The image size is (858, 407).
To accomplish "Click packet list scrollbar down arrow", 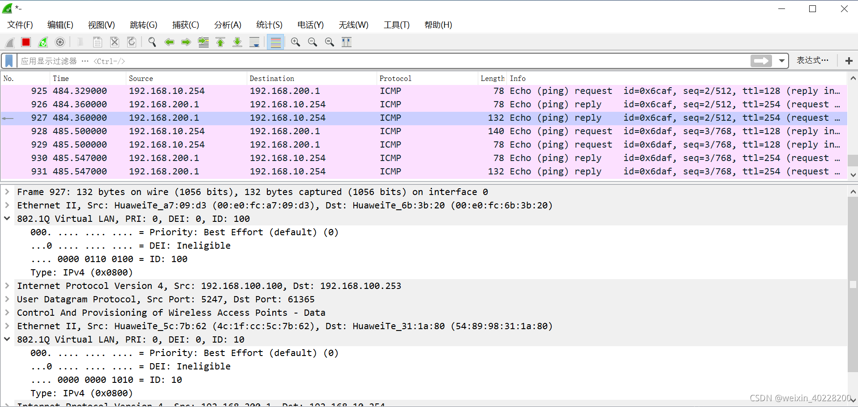I will (x=853, y=175).
